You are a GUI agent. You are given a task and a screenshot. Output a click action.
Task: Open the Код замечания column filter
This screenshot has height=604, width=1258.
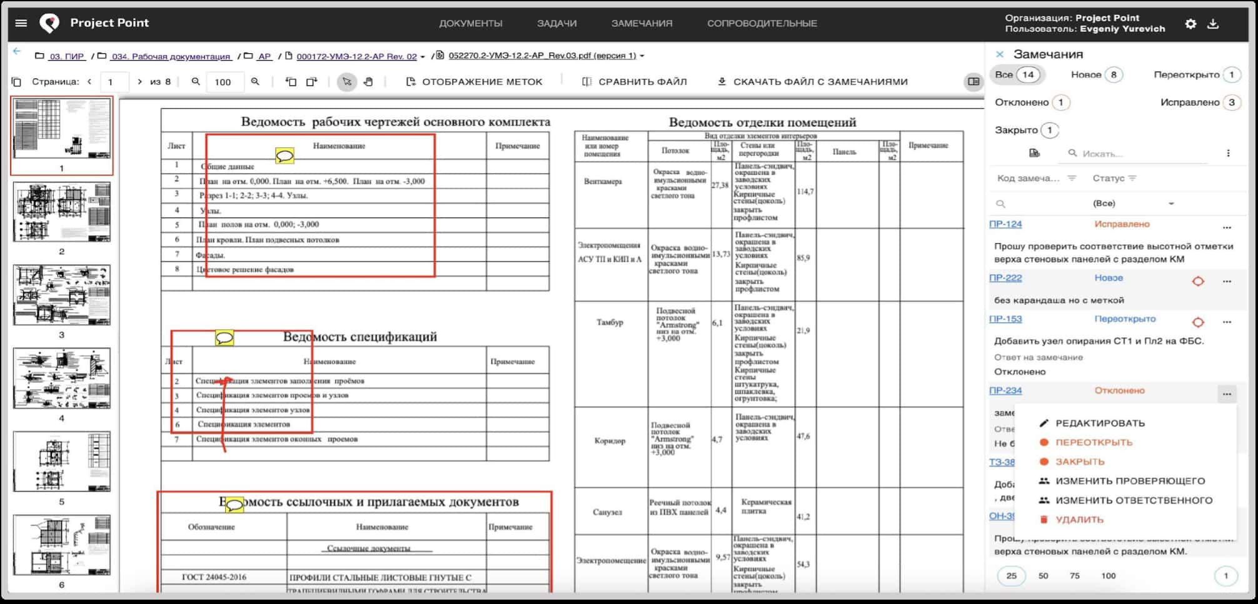tap(1072, 178)
